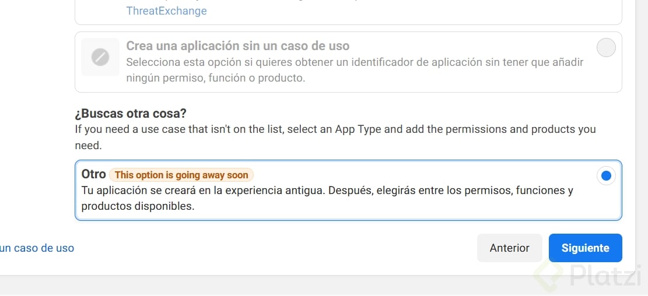
Task: Click the slashed-circle icon in the no-use-case card
Action: click(x=100, y=57)
